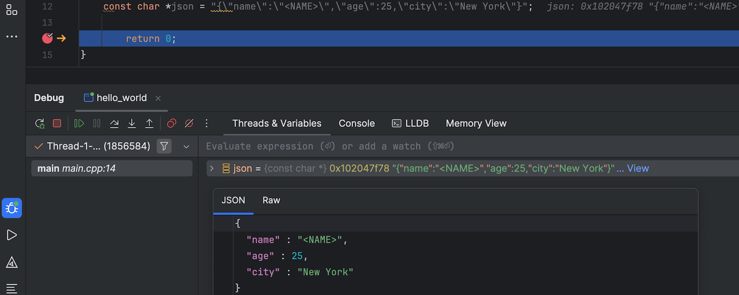Switch to the Raw view
739x295 pixels.
click(x=271, y=200)
